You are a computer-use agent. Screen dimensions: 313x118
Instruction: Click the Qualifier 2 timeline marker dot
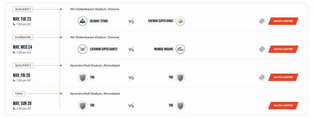pos(61,65)
